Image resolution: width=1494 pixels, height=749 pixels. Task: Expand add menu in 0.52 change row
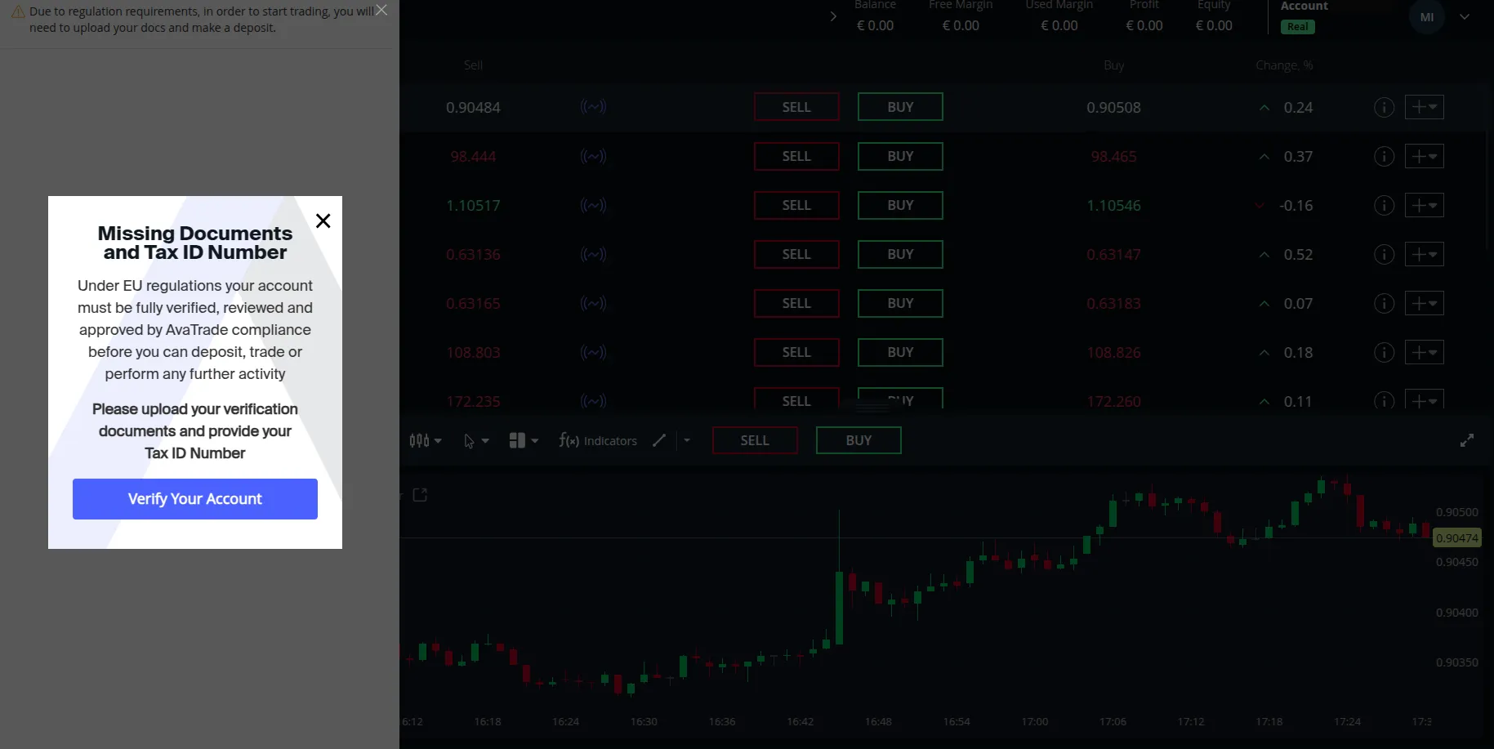pyautogui.click(x=1424, y=254)
